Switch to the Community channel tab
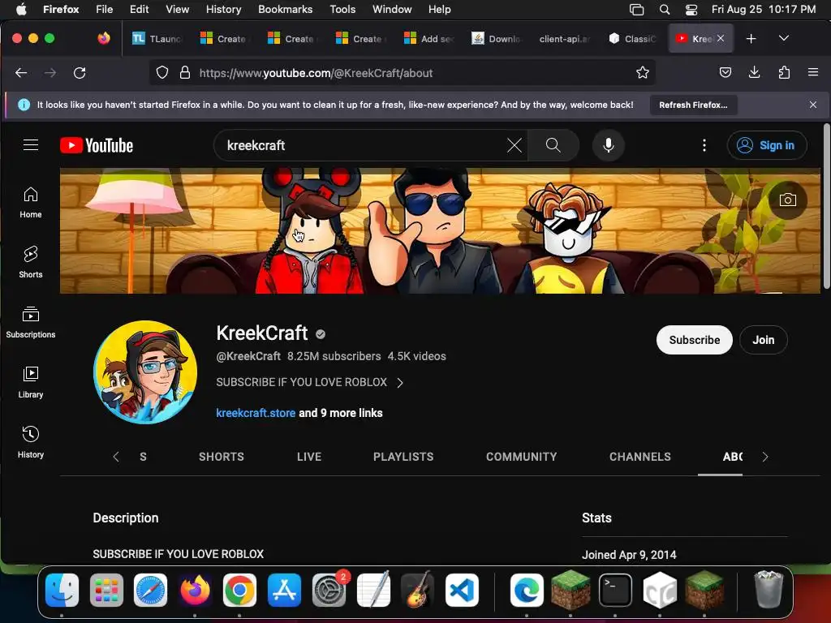This screenshot has height=623, width=831. tap(522, 457)
